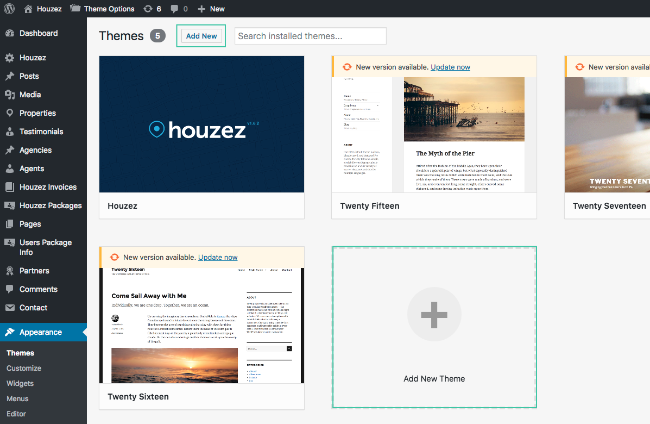The height and width of the screenshot is (424, 650).
Task: Click the Pages document icon
Action: pos(10,224)
